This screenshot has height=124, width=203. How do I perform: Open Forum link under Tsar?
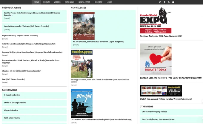coord(5,82)
